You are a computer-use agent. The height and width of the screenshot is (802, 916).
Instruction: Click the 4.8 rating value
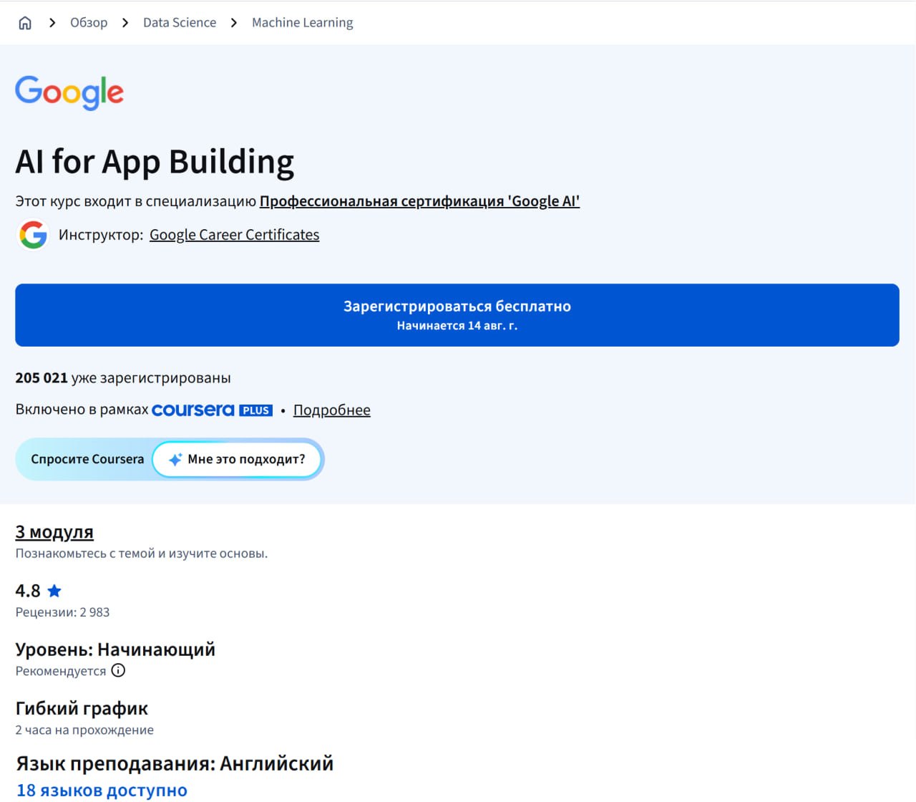28,591
